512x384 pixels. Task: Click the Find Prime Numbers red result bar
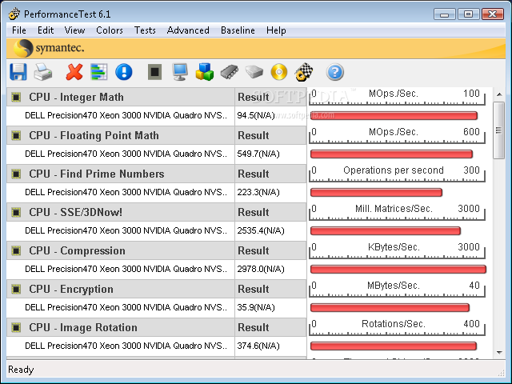[376, 192]
